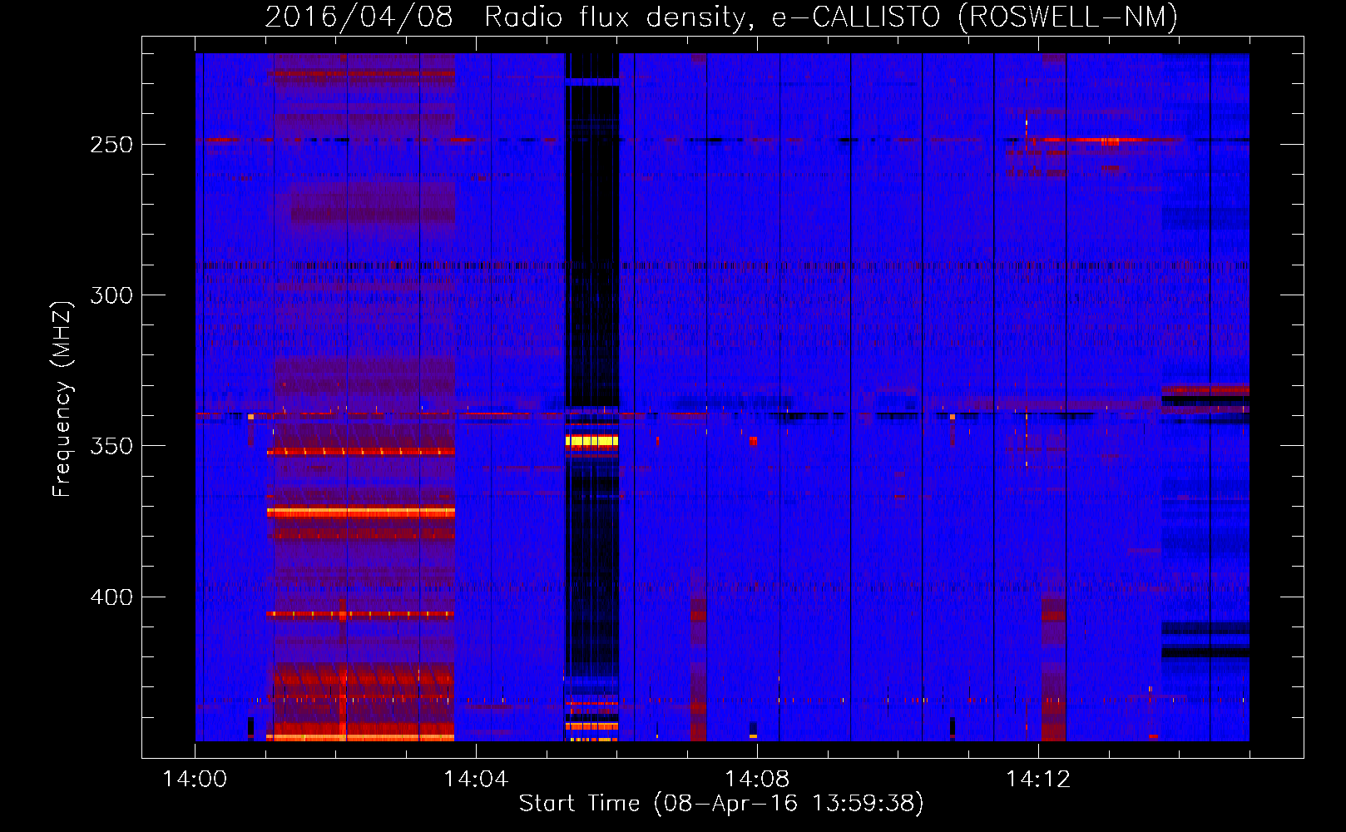Click the "14:00" time tick label
The width and height of the screenshot is (1346, 832).
pyautogui.click(x=195, y=780)
